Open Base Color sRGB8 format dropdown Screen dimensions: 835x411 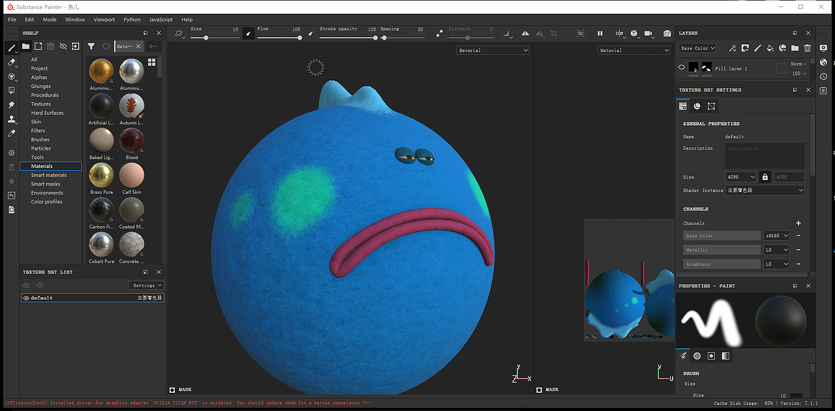[x=776, y=236]
